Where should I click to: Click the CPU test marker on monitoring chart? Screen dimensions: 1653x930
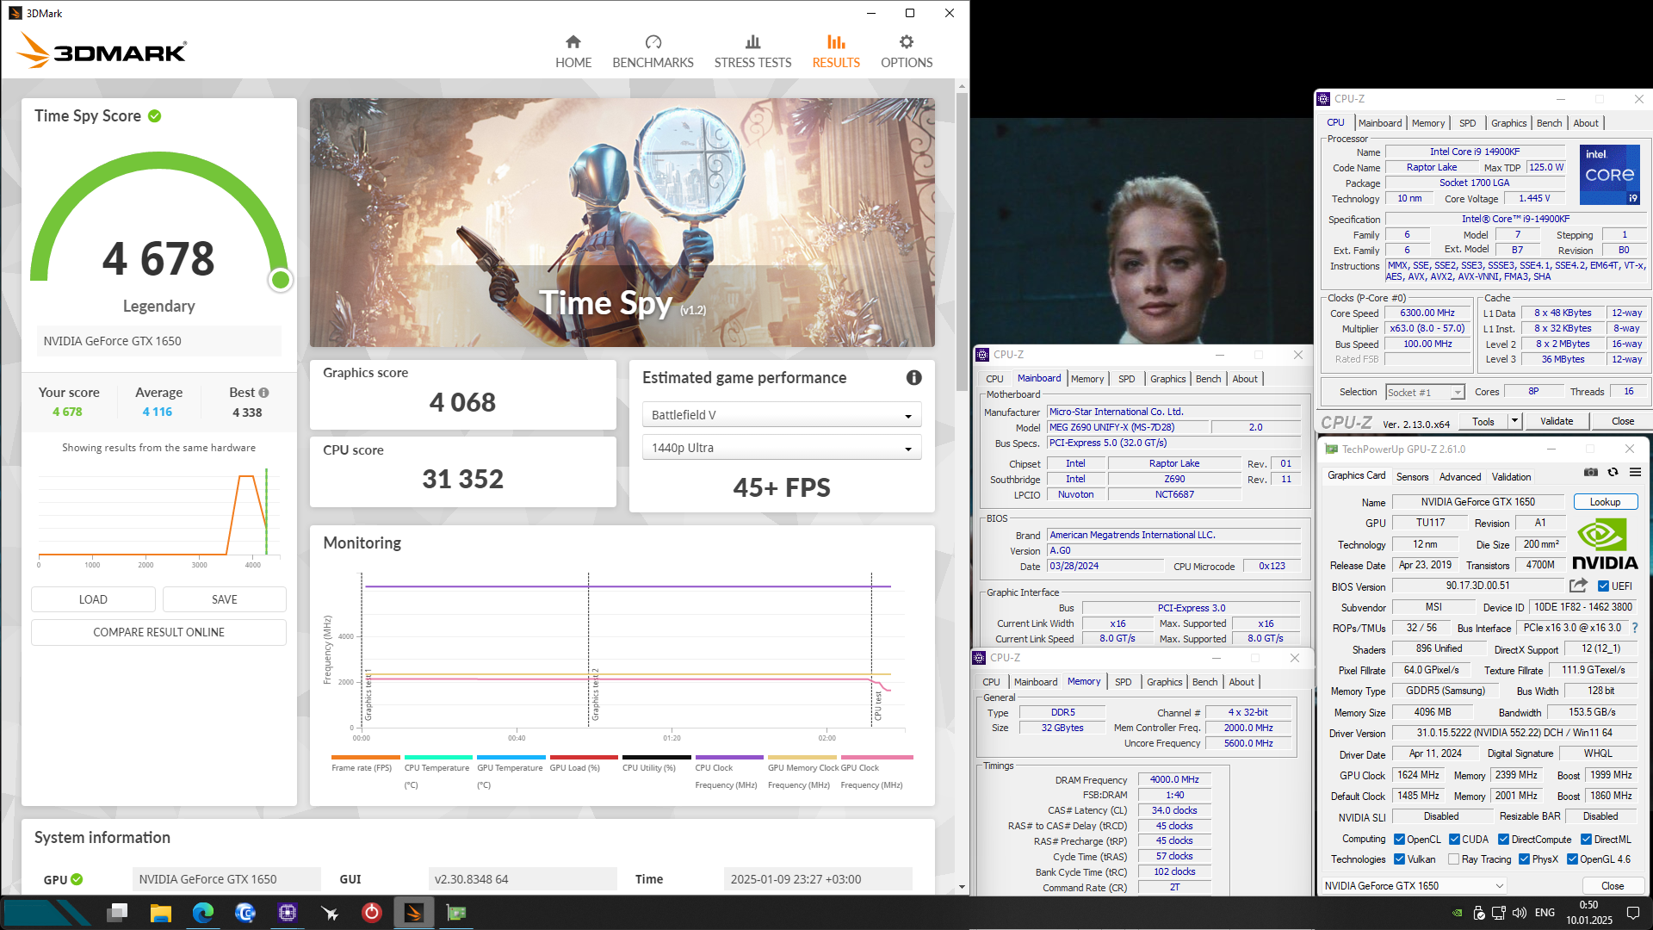[x=878, y=704]
